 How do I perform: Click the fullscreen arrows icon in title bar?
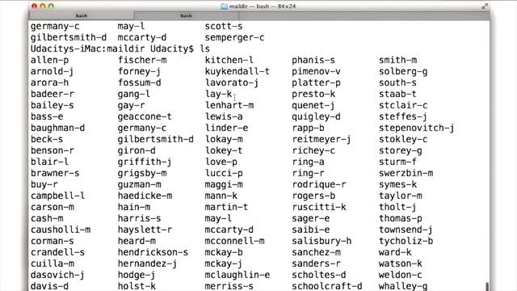point(485,6)
